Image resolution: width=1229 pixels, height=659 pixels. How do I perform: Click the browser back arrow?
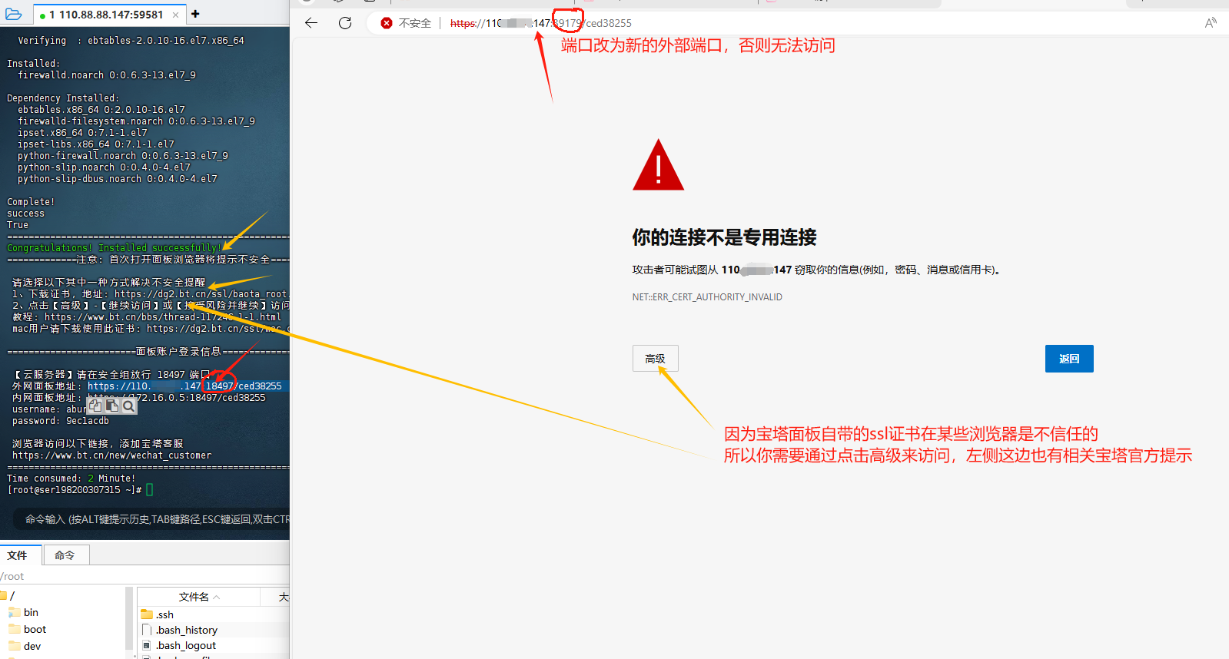(x=311, y=23)
